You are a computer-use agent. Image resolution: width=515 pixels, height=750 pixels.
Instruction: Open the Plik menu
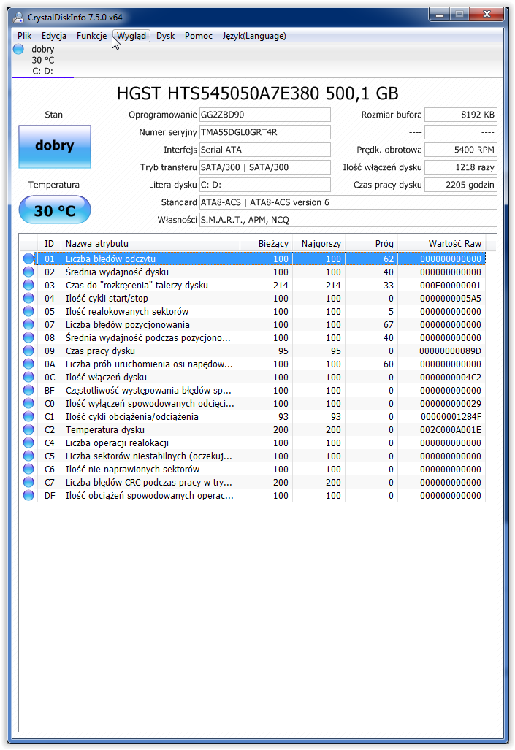pos(24,36)
